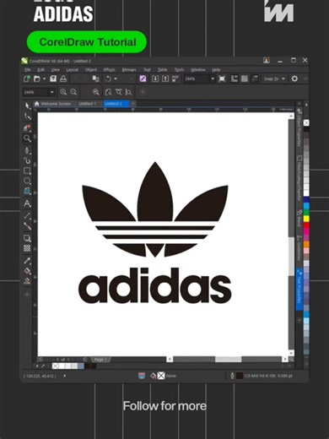Select the Text tool
This screenshot has height=439, width=329.
[x=27, y=203]
